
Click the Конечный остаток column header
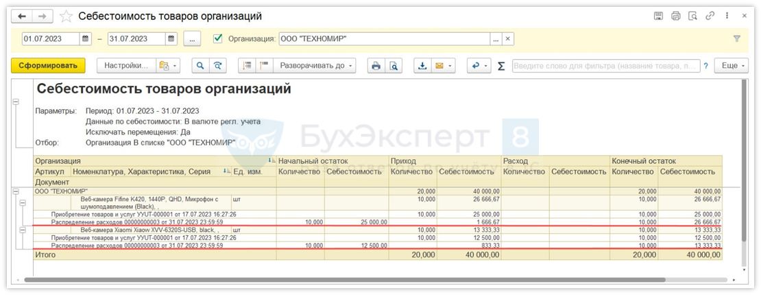coord(666,161)
